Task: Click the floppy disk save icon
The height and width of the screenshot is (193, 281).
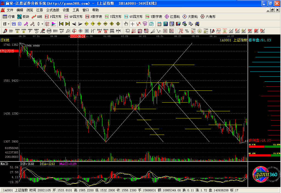Action: pyautogui.click(x=178, y=24)
